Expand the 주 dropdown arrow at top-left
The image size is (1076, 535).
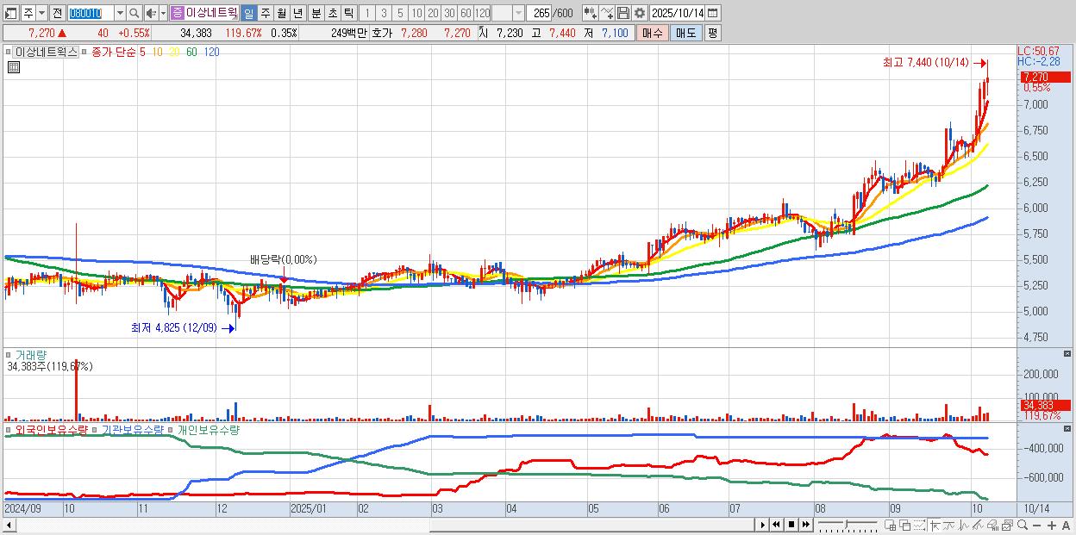[41, 13]
